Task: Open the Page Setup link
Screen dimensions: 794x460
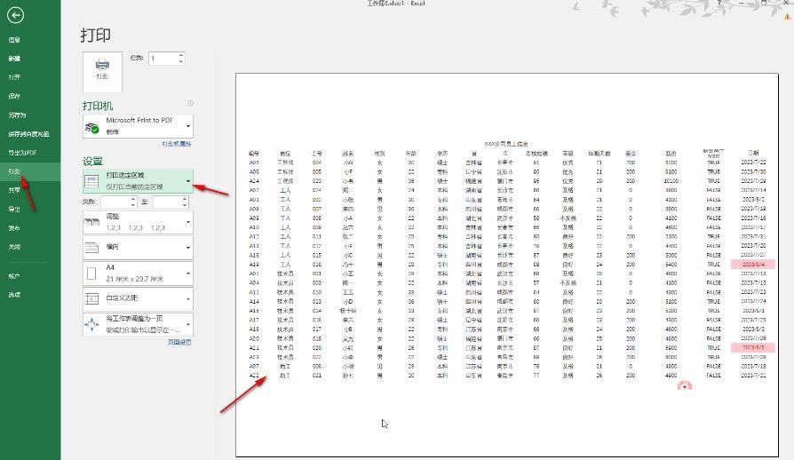Action: coord(179,342)
